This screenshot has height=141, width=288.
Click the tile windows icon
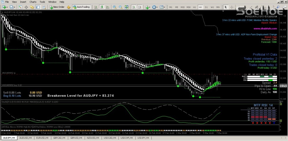[127, 7]
